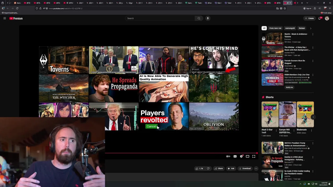Go back in browser history

tap(8, 8)
